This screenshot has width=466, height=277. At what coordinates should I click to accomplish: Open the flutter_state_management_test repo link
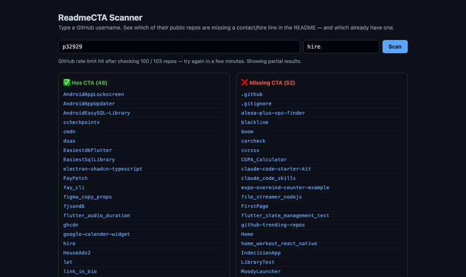coord(285,216)
